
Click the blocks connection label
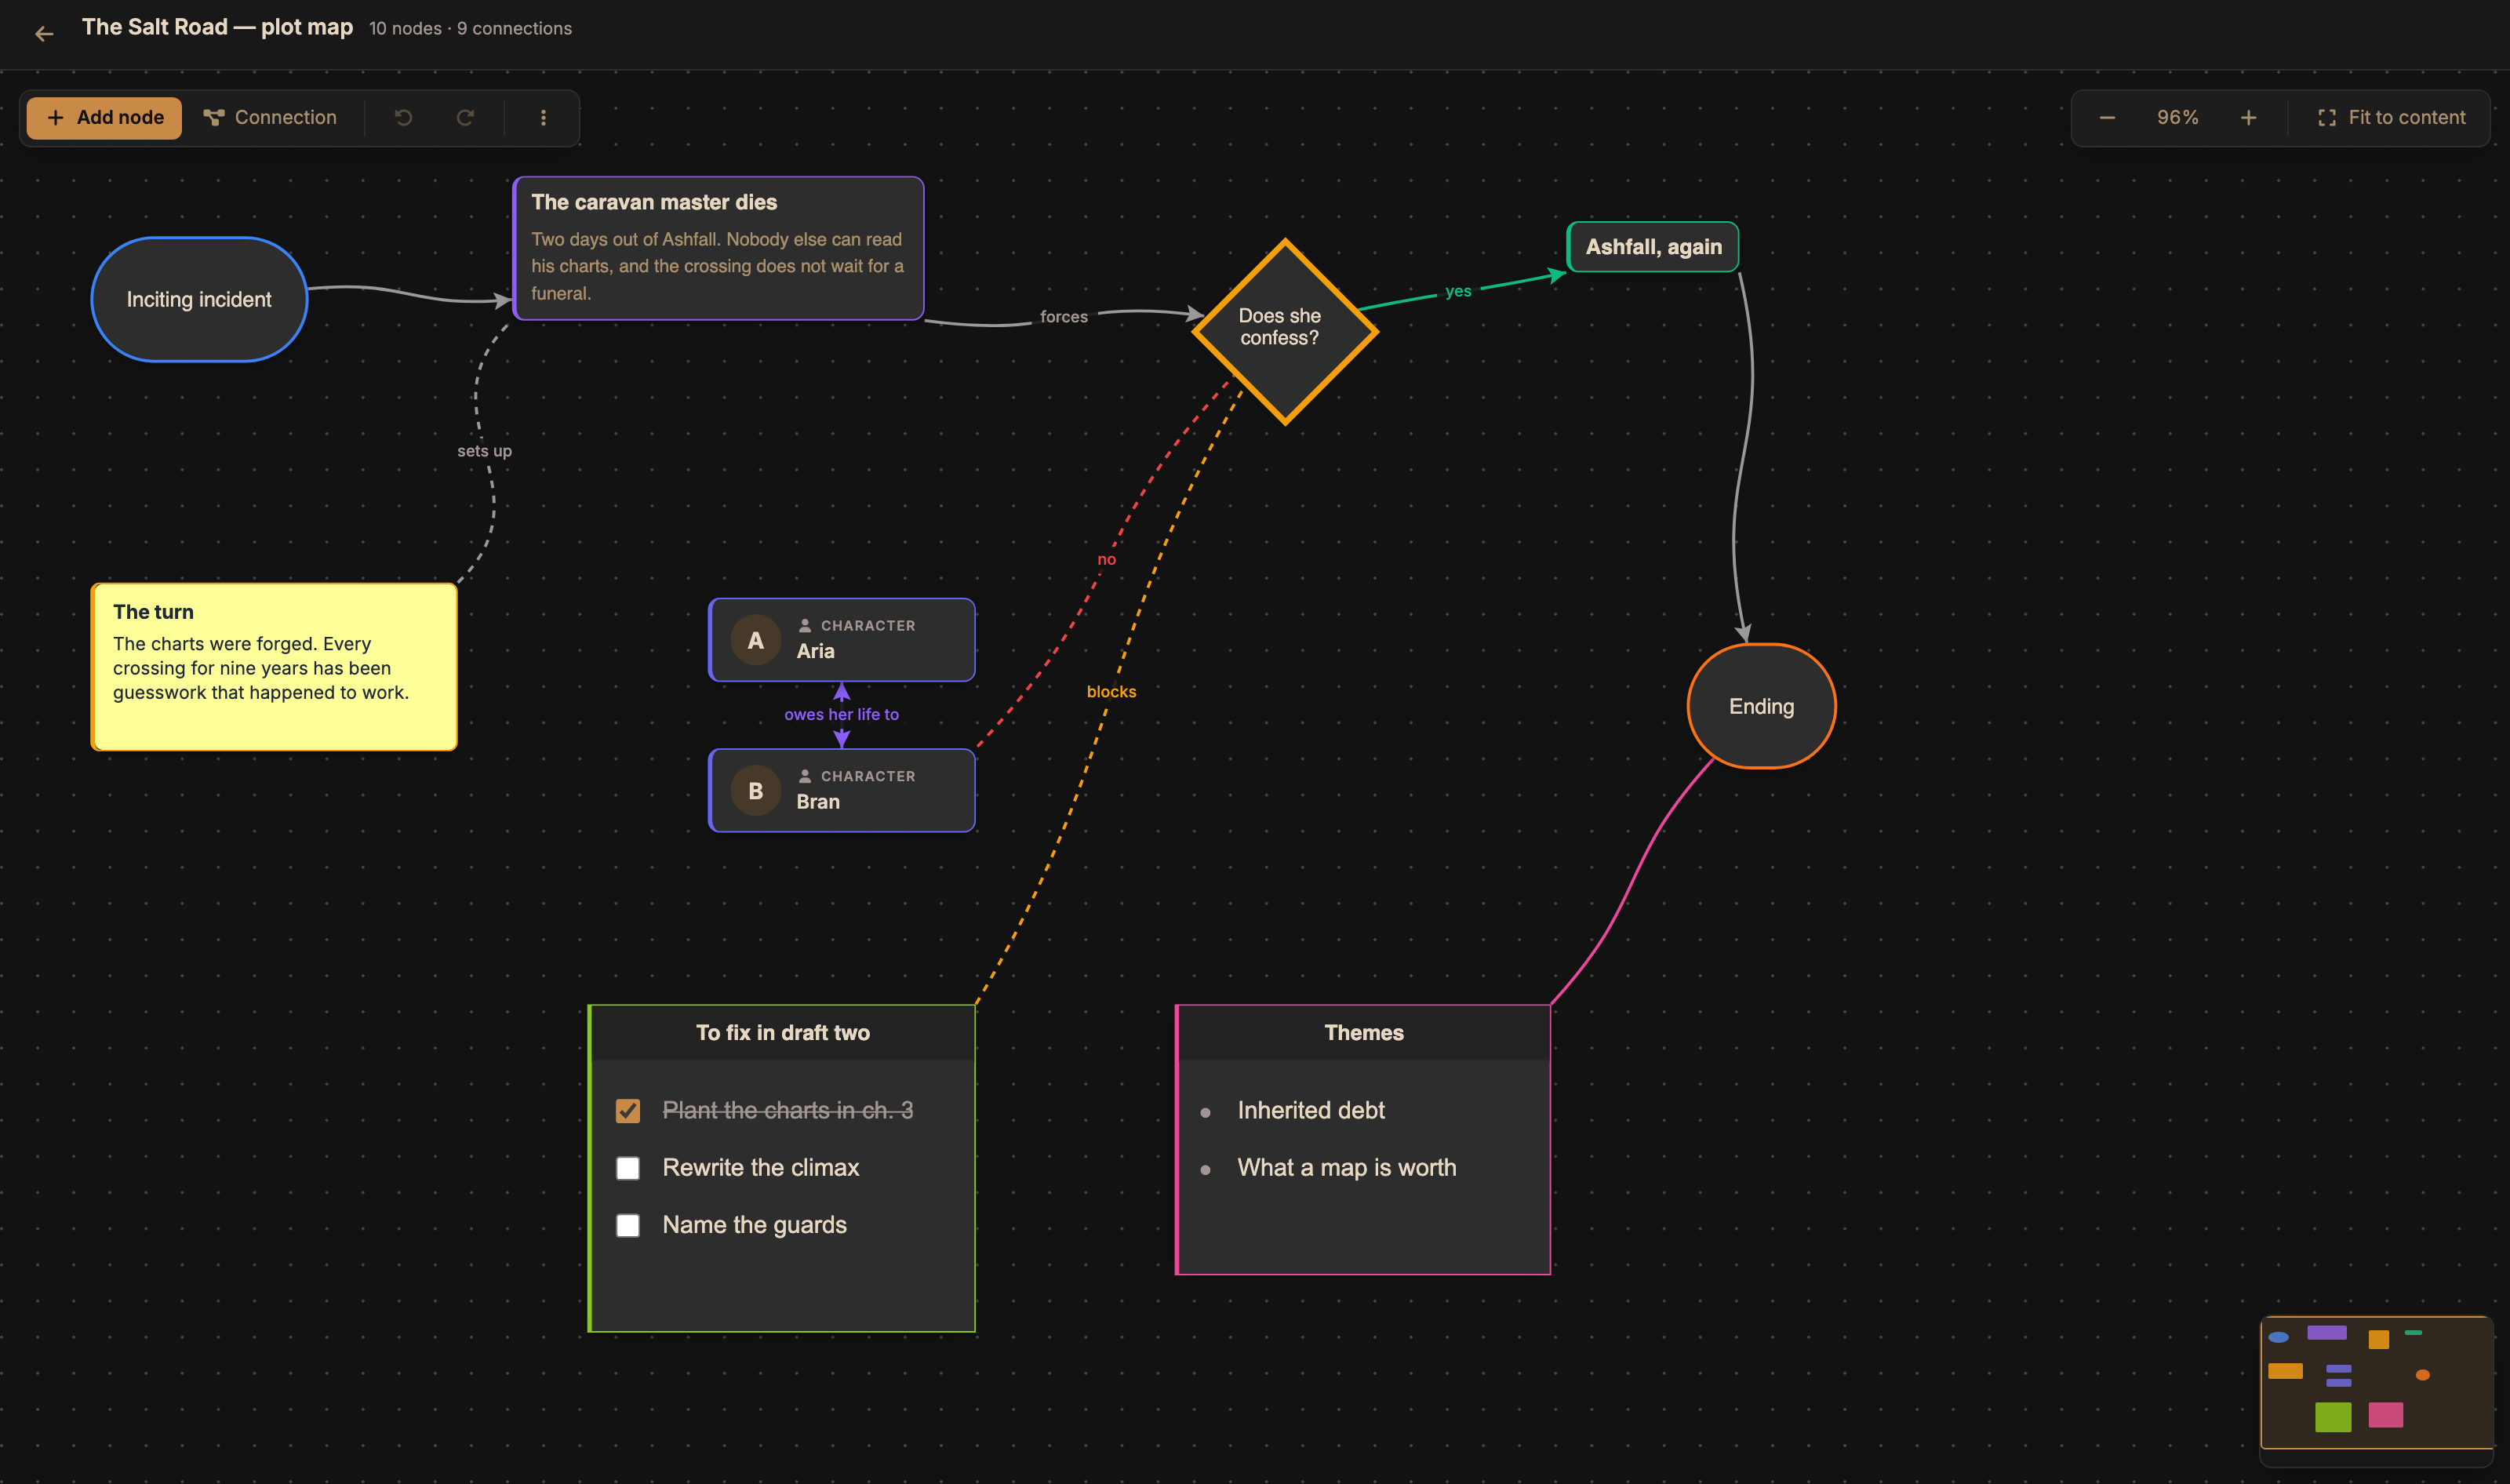[x=1111, y=691]
